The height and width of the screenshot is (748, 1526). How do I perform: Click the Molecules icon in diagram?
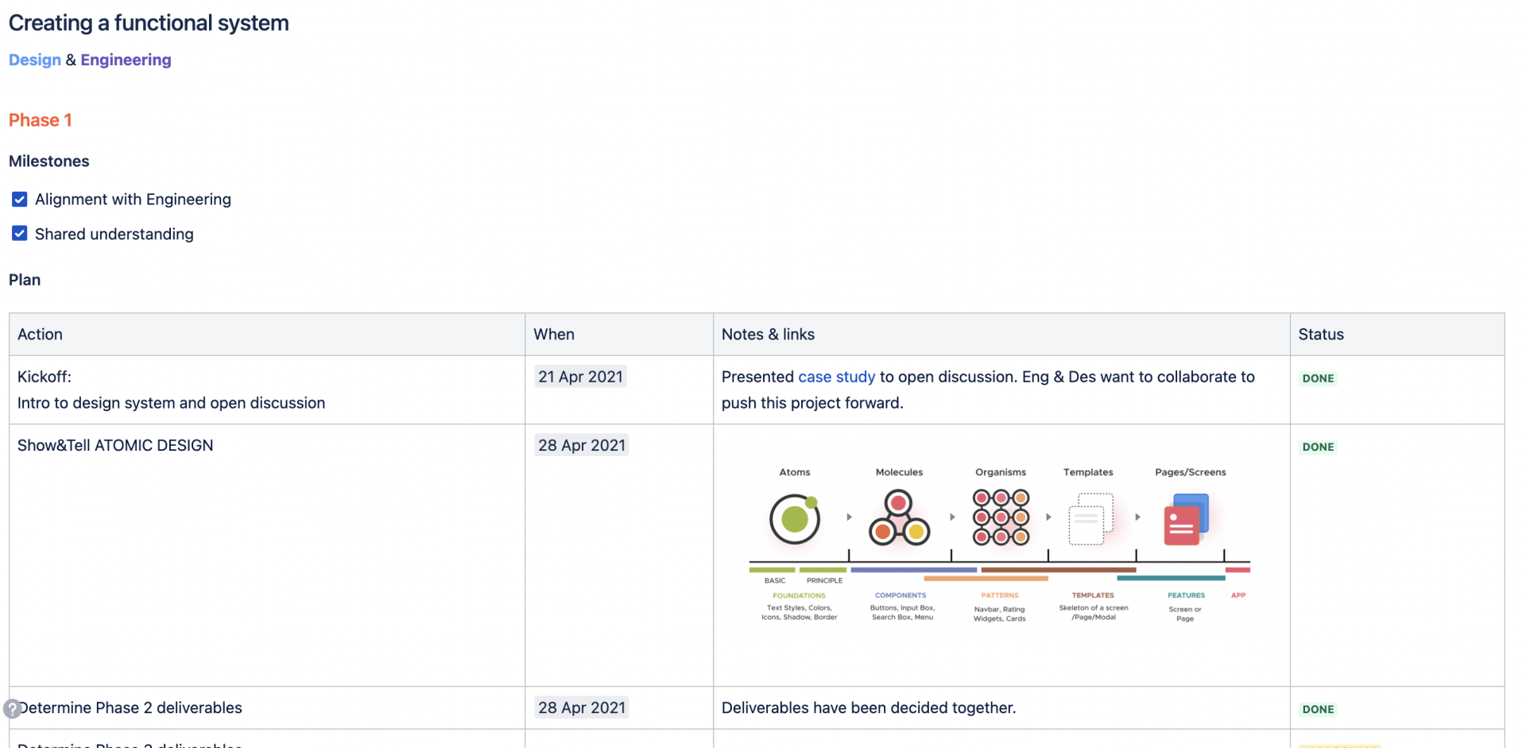click(x=899, y=518)
